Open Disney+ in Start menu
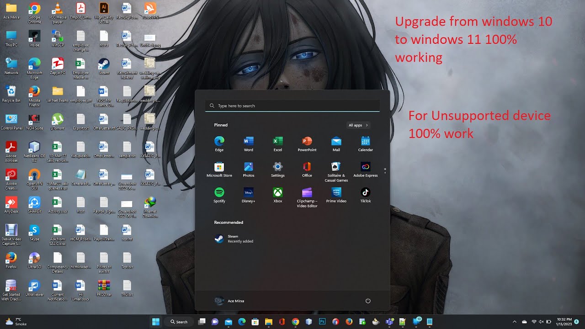The image size is (585, 329). coord(249,195)
